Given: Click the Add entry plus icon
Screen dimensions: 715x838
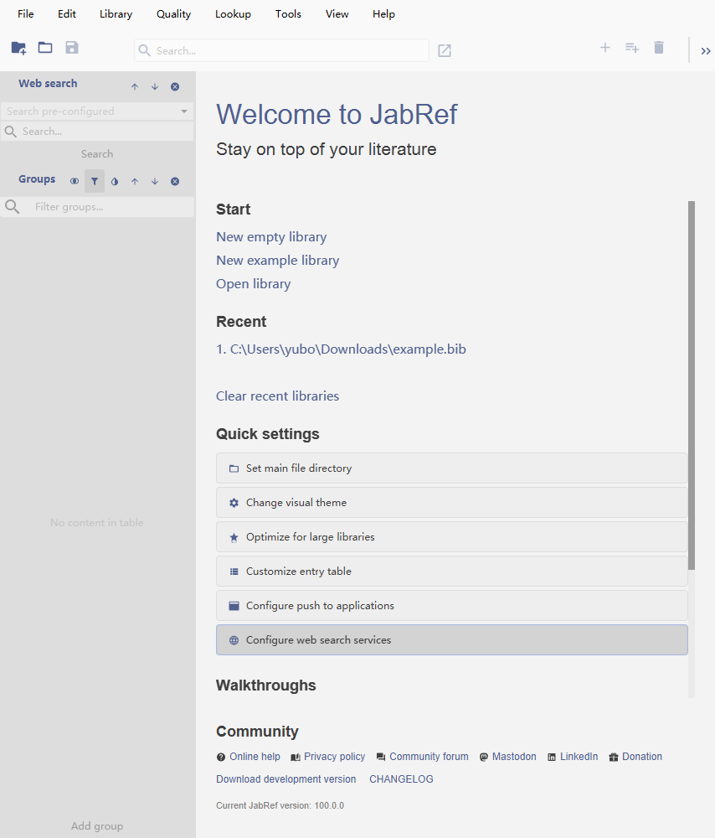Looking at the screenshot, I should (605, 48).
